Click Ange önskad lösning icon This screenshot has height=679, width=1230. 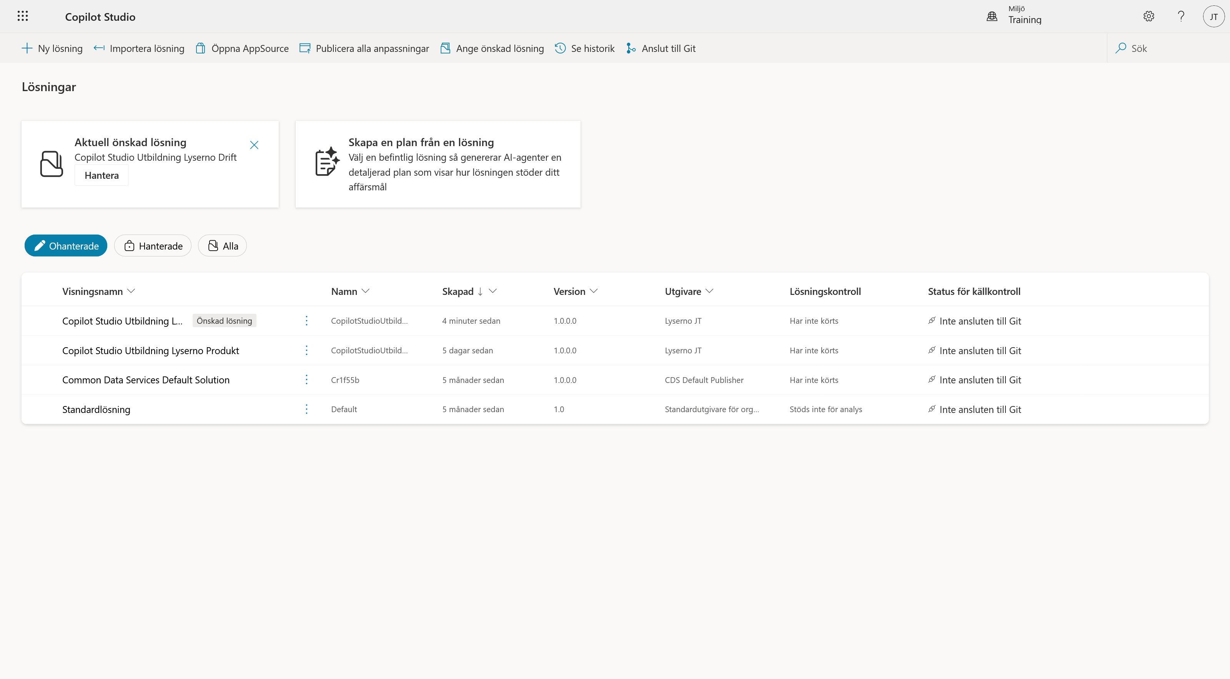pos(445,48)
